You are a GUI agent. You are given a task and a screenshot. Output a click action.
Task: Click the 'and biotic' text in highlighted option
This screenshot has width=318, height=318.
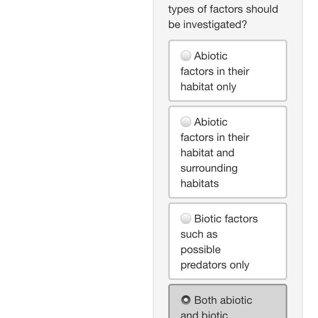tap(204, 314)
